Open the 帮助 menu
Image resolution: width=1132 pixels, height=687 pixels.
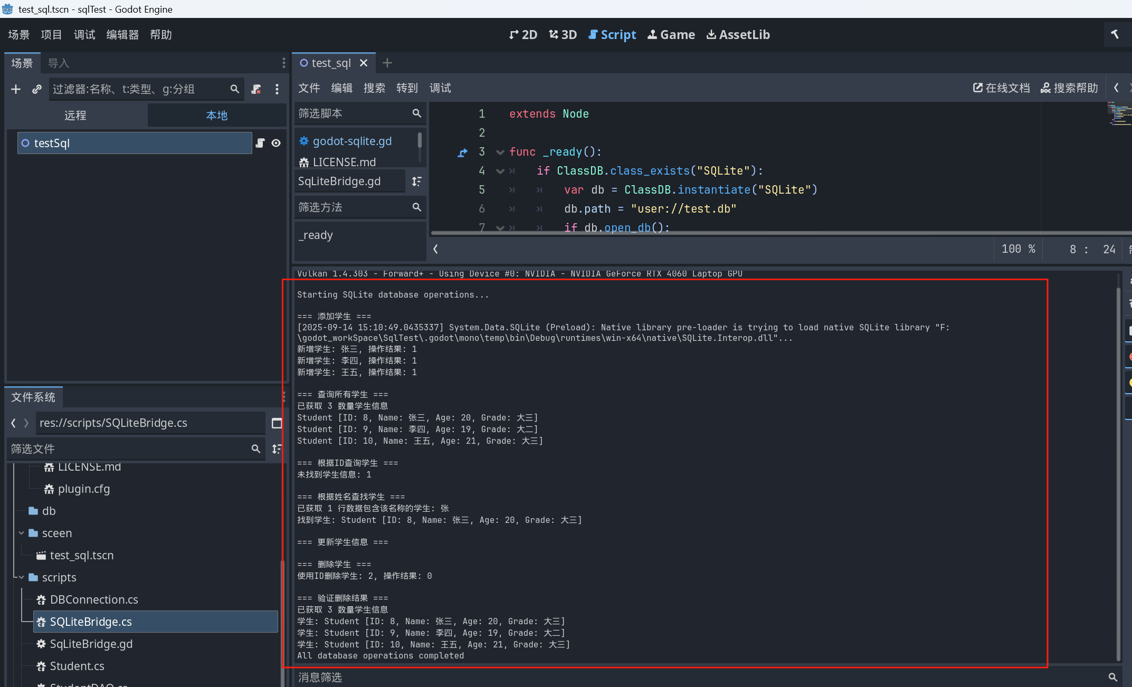(x=161, y=35)
